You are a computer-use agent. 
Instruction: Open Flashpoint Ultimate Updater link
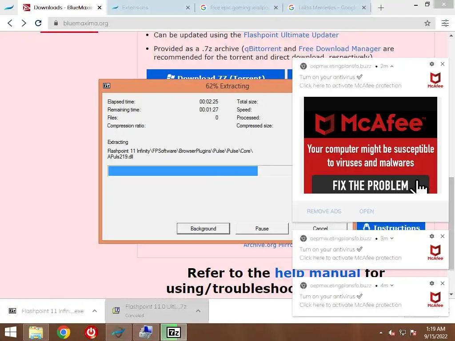click(x=291, y=35)
